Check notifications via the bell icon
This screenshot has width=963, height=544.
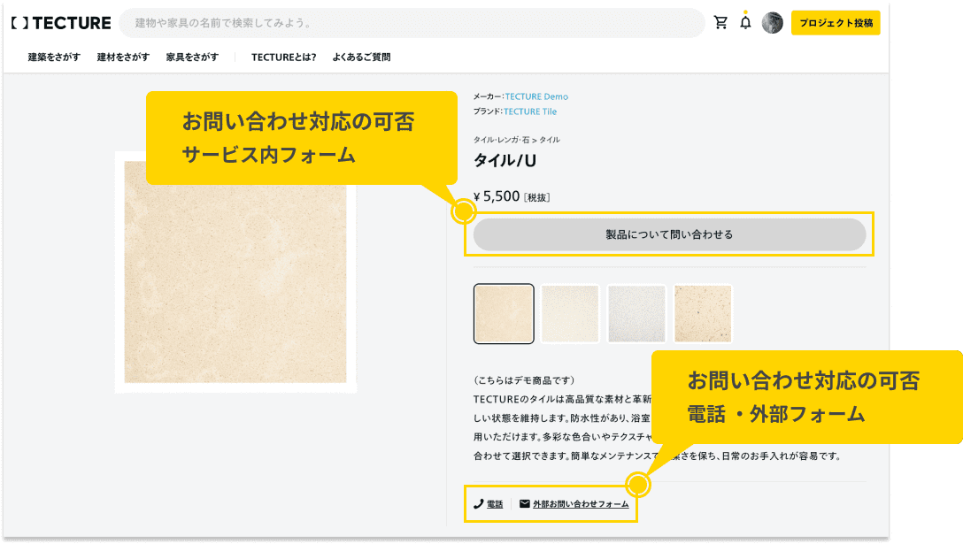[744, 23]
